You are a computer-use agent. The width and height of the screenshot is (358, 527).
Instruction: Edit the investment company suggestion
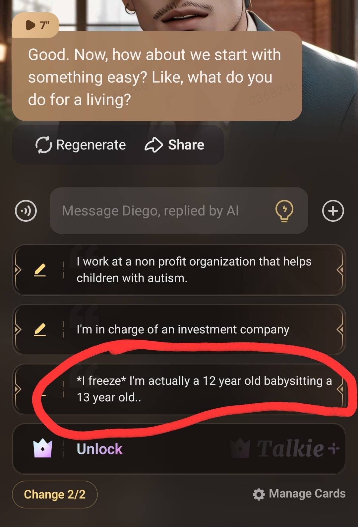coord(40,330)
